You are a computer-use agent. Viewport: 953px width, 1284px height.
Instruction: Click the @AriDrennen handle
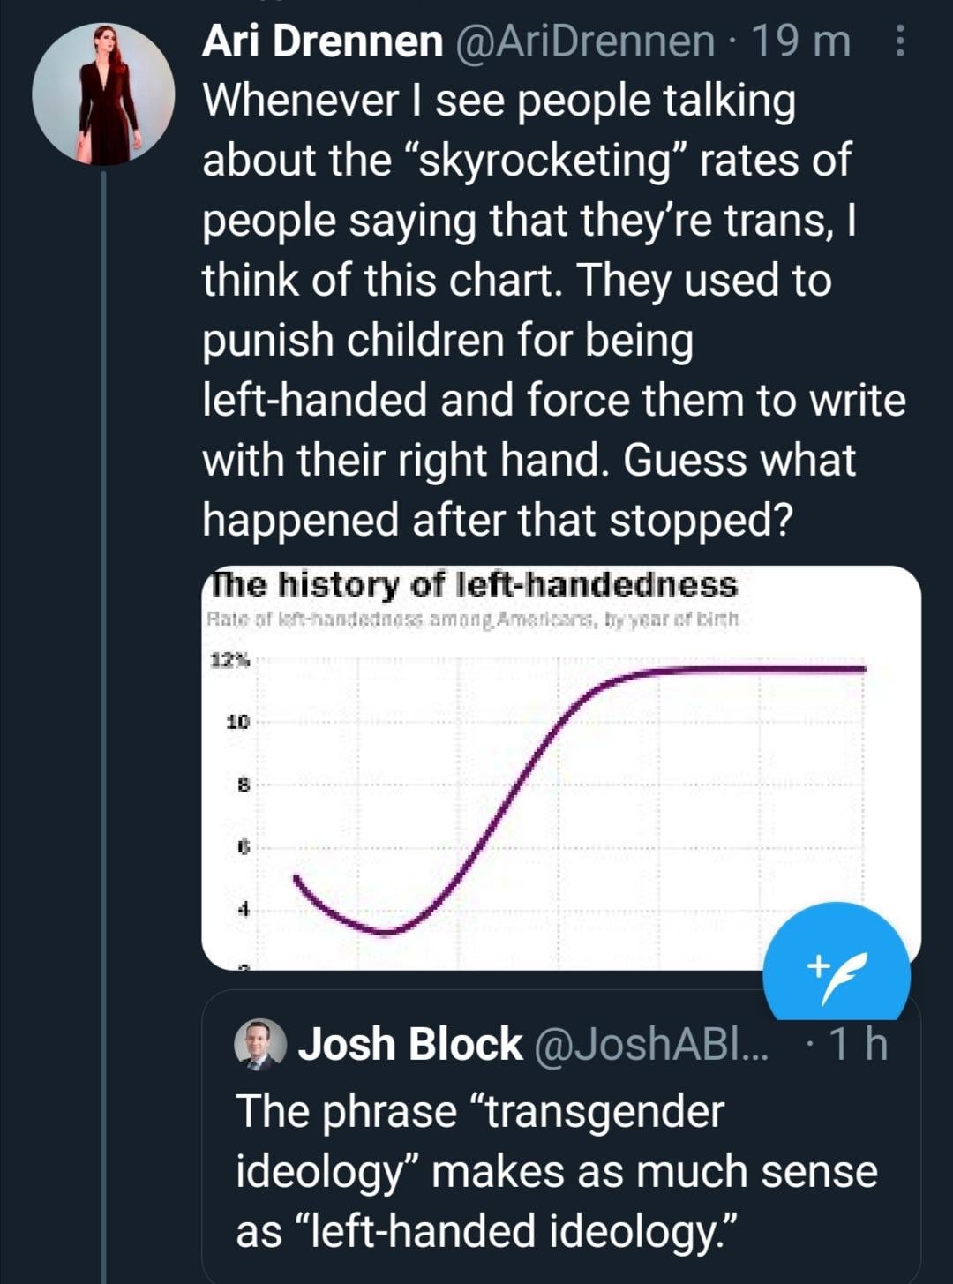click(584, 41)
